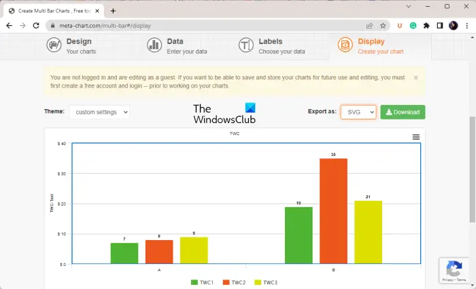
Task: Click the orange TWC2 bar valued 35
Action: pyautogui.click(x=333, y=211)
